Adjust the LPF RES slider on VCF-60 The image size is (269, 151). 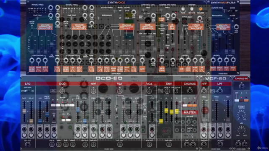coord(228,119)
